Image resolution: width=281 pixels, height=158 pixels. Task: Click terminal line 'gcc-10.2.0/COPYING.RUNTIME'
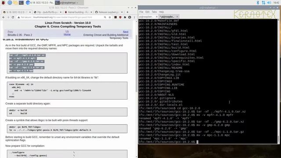pyautogui.click(x=161, y=85)
